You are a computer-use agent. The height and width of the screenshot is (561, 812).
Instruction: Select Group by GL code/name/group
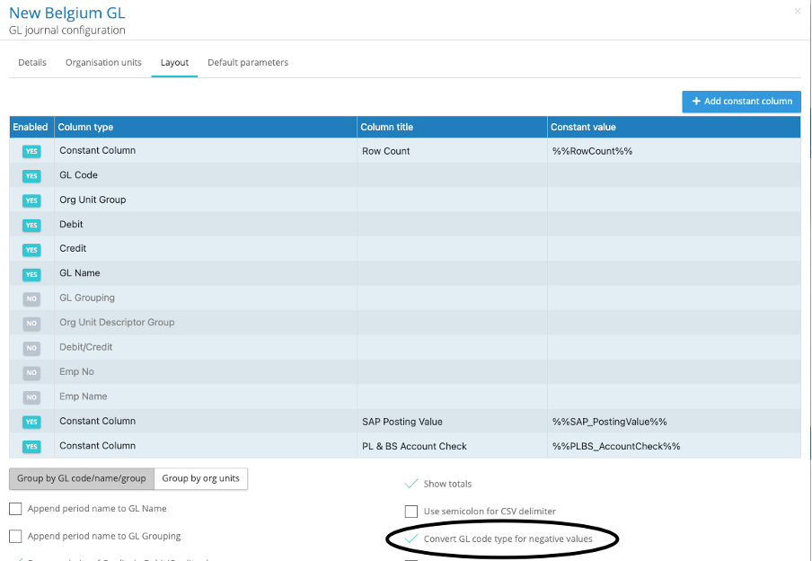[81, 478]
